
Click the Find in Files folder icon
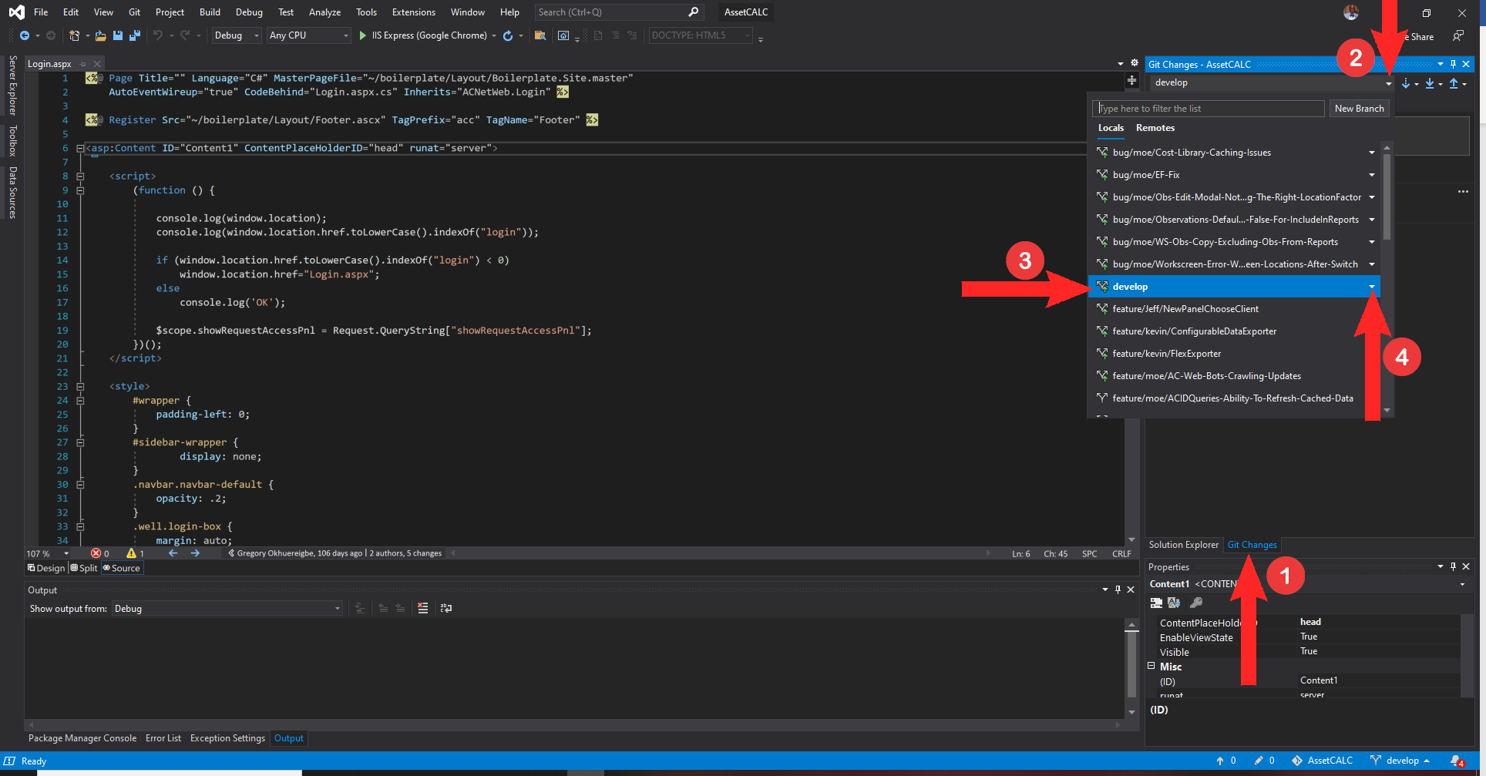540,35
